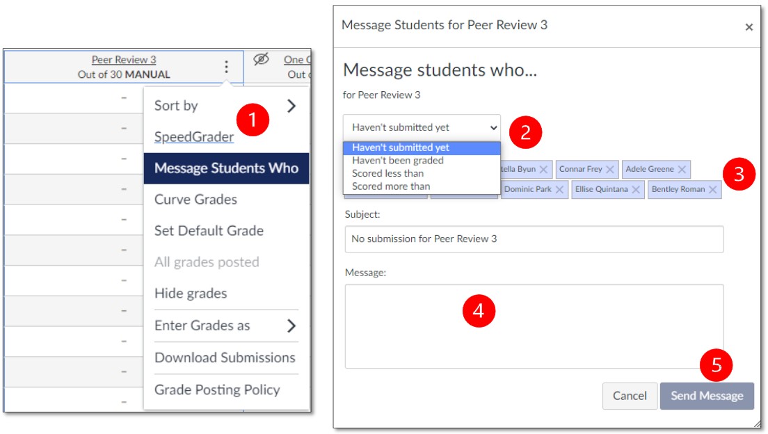Select Curve Grades menu option

click(x=195, y=200)
